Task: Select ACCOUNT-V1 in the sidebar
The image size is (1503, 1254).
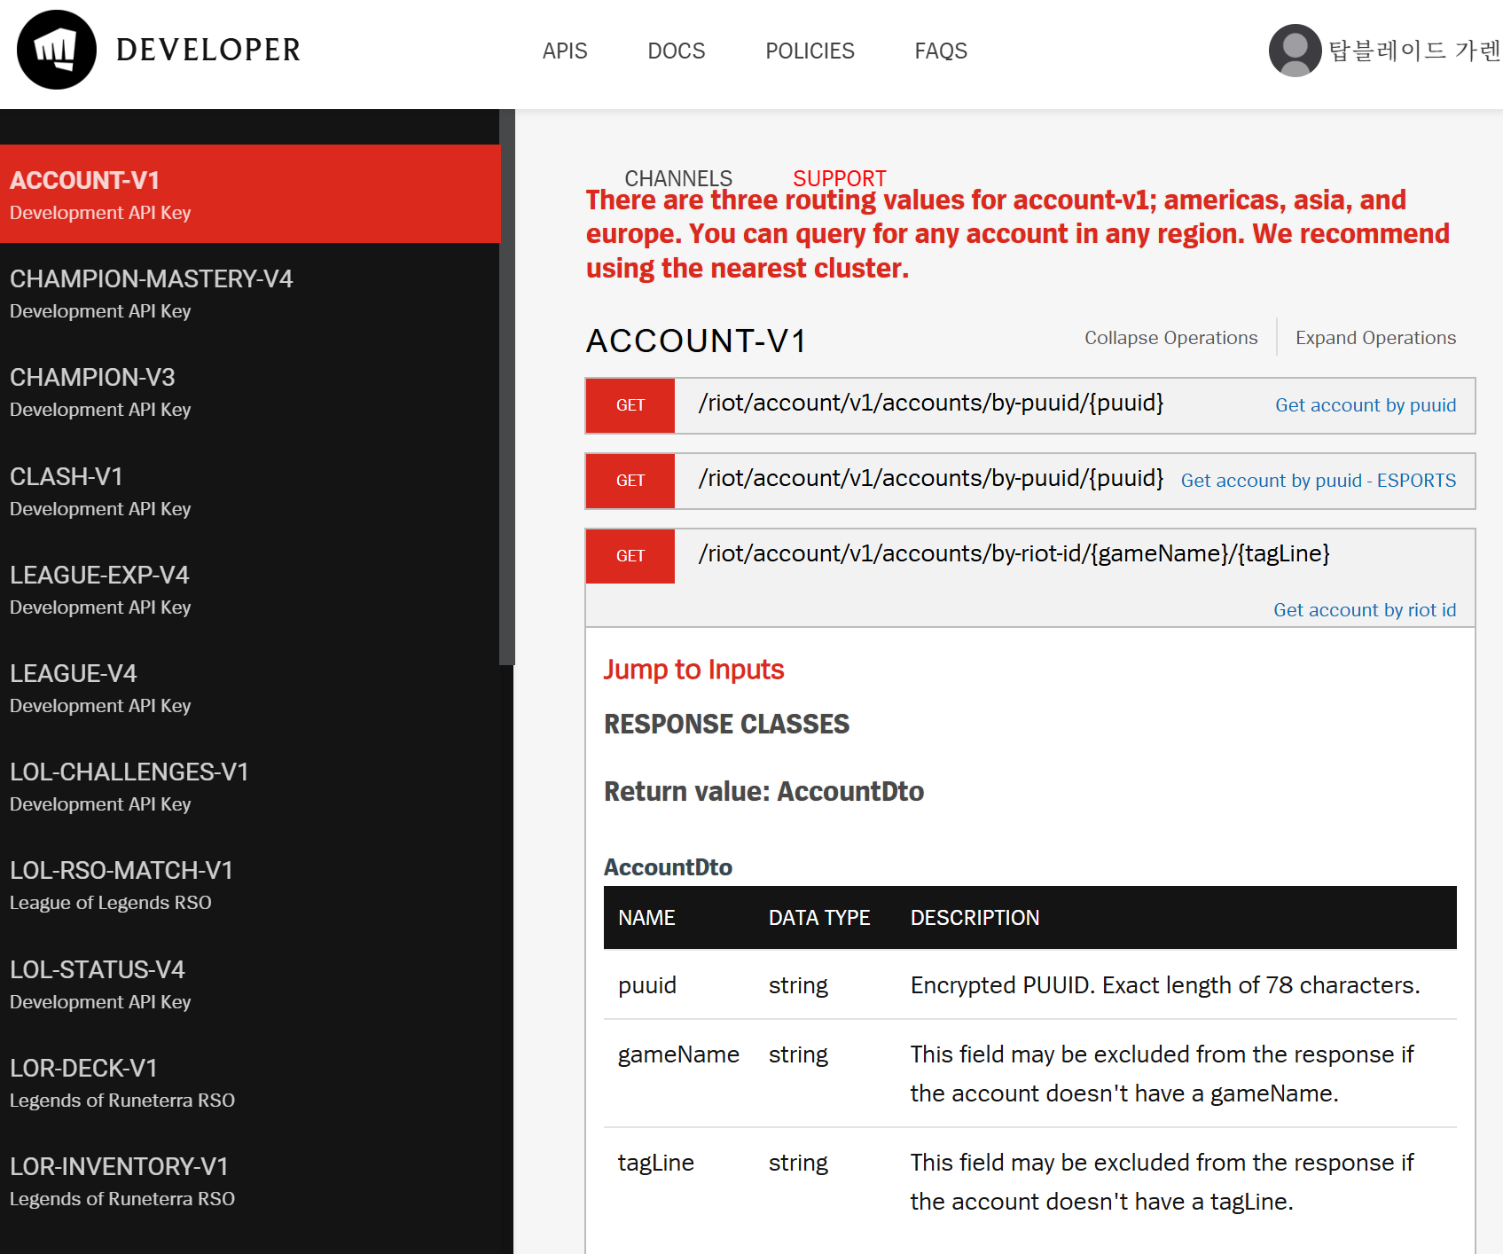Action: click(250, 194)
